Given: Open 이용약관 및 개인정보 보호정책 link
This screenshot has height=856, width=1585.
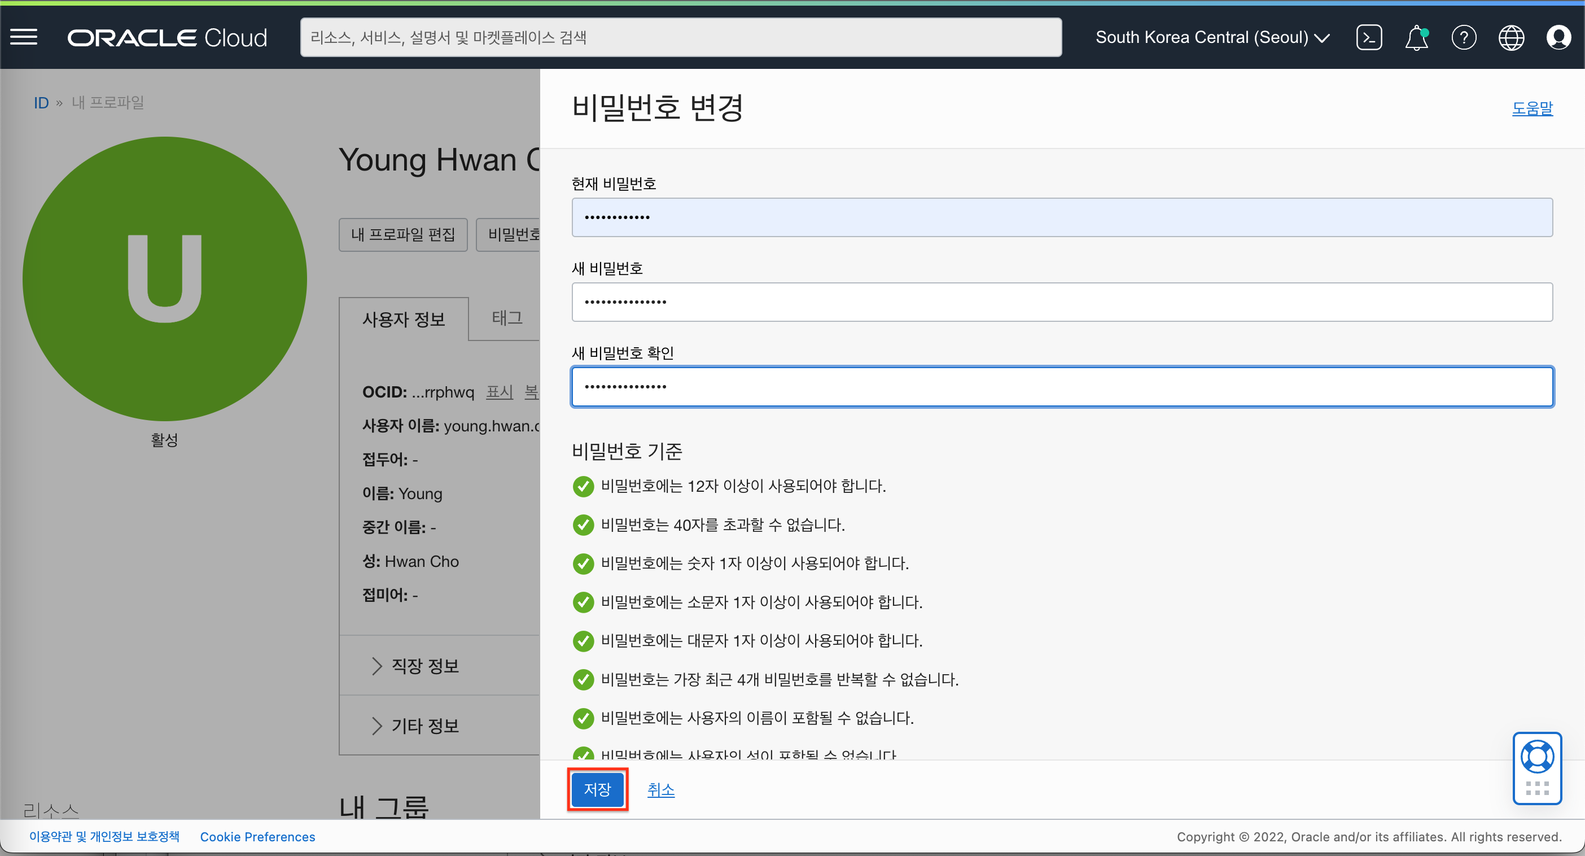Looking at the screenshot, I should point(104,837).
